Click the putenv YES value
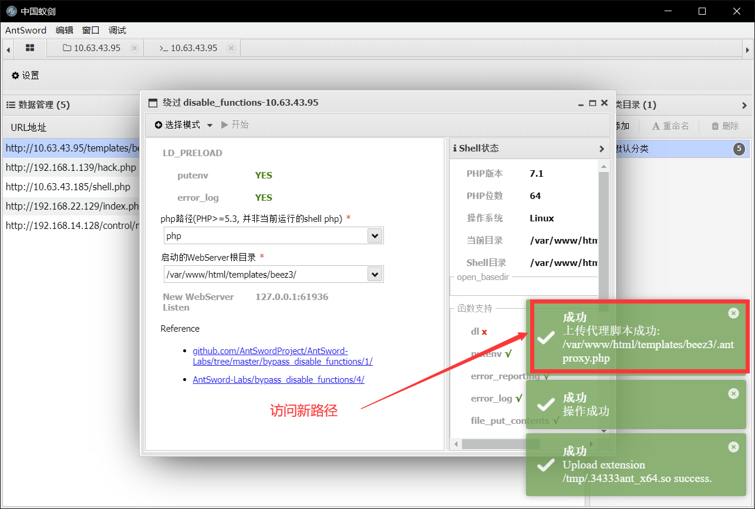Screen dimensions: 755x509 [264, 175]
